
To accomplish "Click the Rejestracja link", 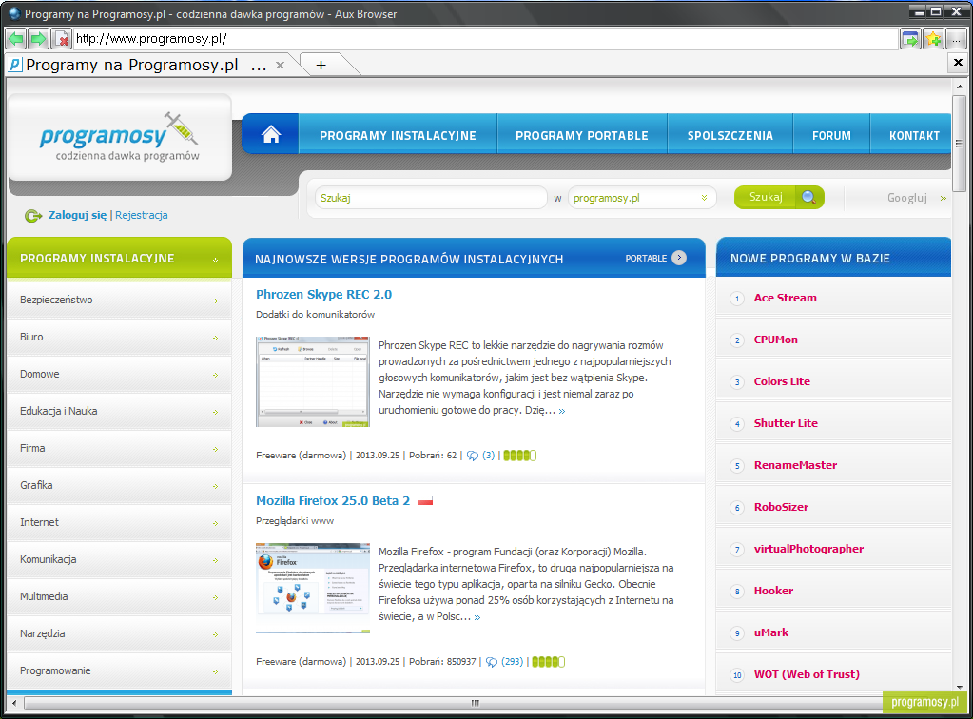I will (142, 215).
